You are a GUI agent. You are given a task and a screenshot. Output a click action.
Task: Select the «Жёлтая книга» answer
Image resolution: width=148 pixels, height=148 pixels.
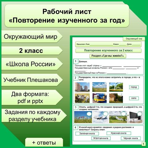pos(101,138)
